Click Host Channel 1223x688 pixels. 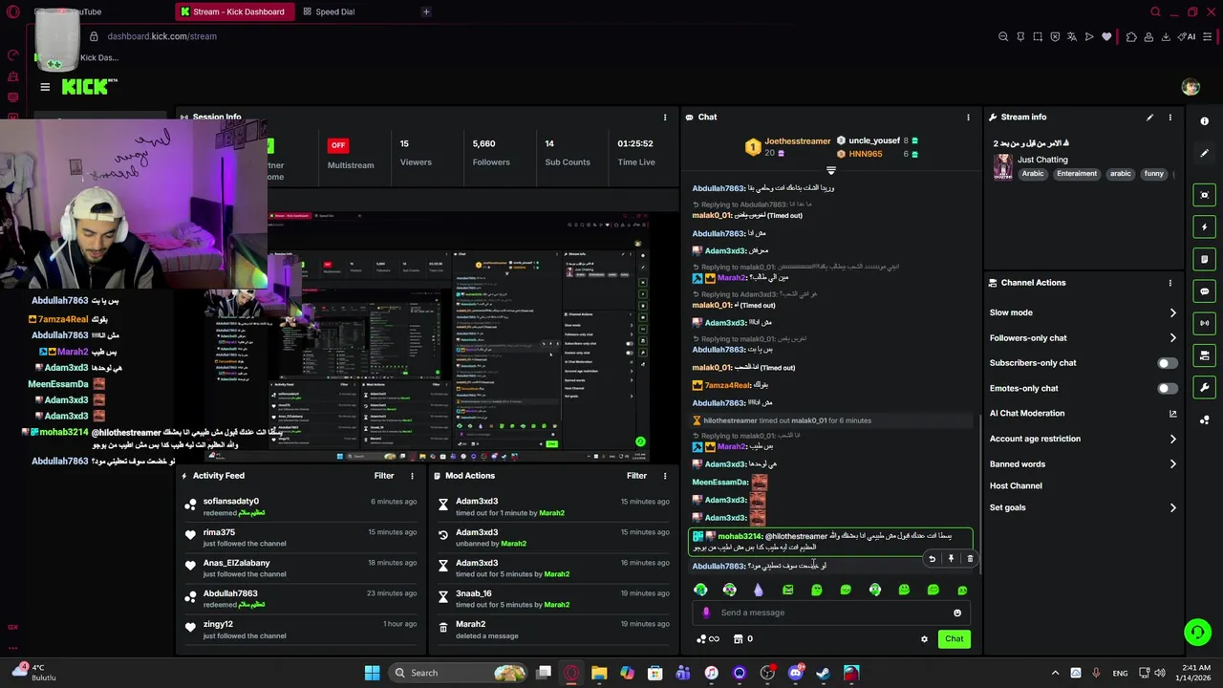point(1016,485)
